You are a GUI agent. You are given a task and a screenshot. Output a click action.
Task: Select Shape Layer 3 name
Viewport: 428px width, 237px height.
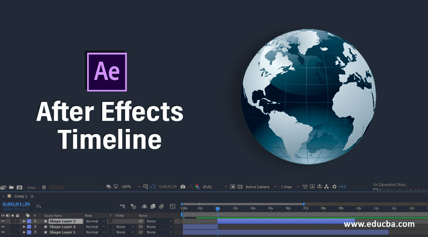62,221
